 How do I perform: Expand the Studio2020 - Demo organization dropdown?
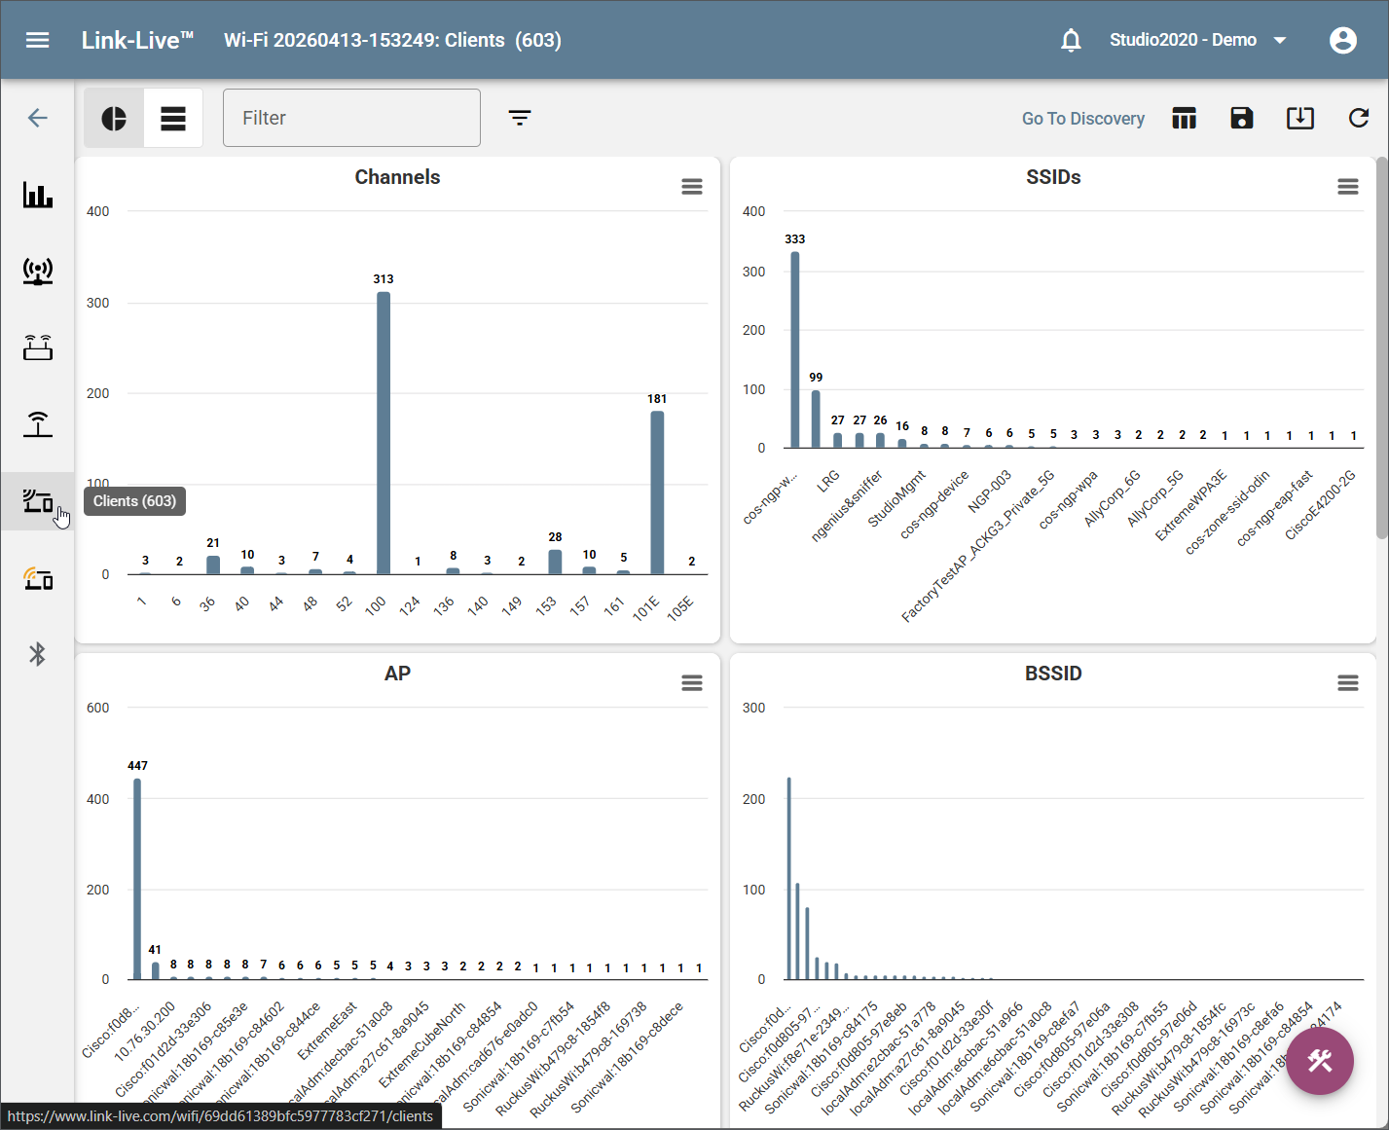pos(1198,40)
